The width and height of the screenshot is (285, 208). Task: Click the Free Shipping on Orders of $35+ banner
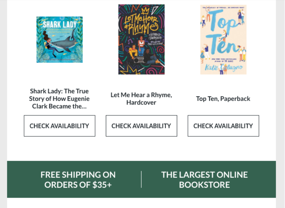point(78,180)
